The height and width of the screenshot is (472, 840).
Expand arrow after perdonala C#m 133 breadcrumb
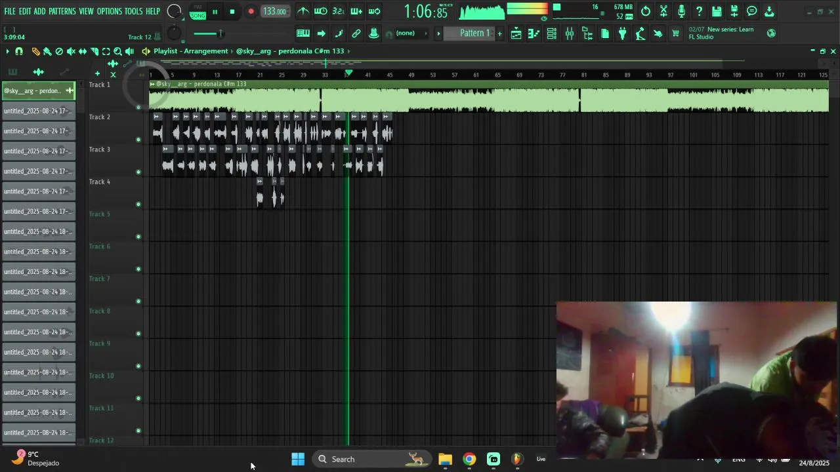[x=349, y=51]
